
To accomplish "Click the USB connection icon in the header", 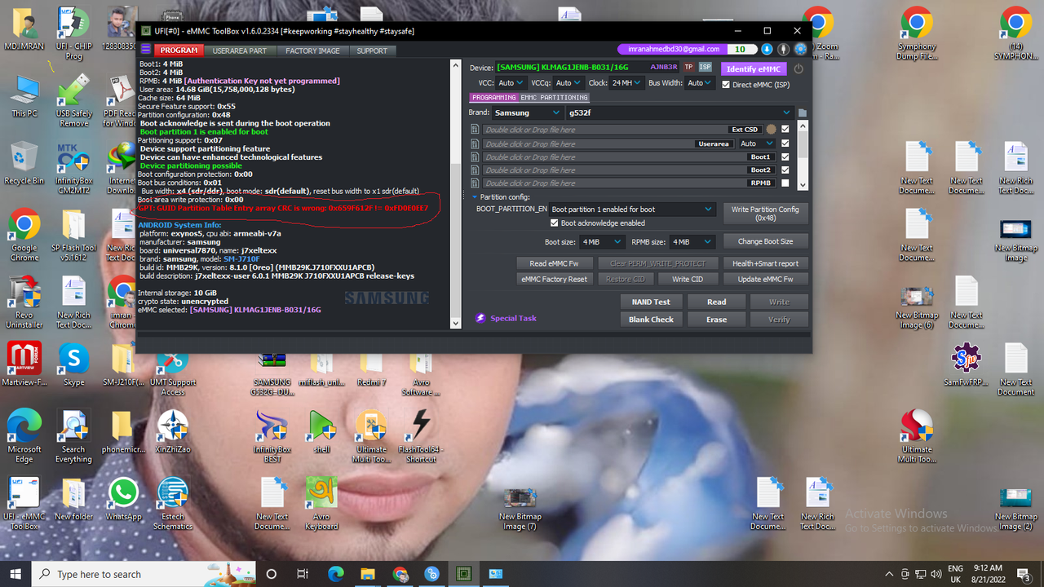I will (x=783, y=50).
